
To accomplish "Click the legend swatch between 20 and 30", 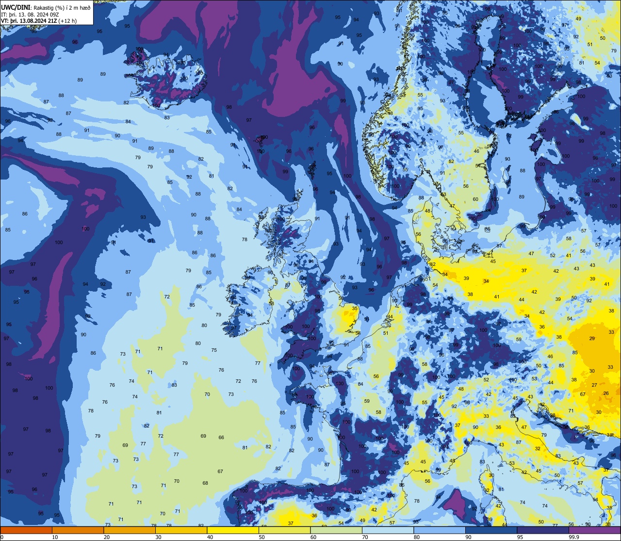I will click(x=130, y=530).
